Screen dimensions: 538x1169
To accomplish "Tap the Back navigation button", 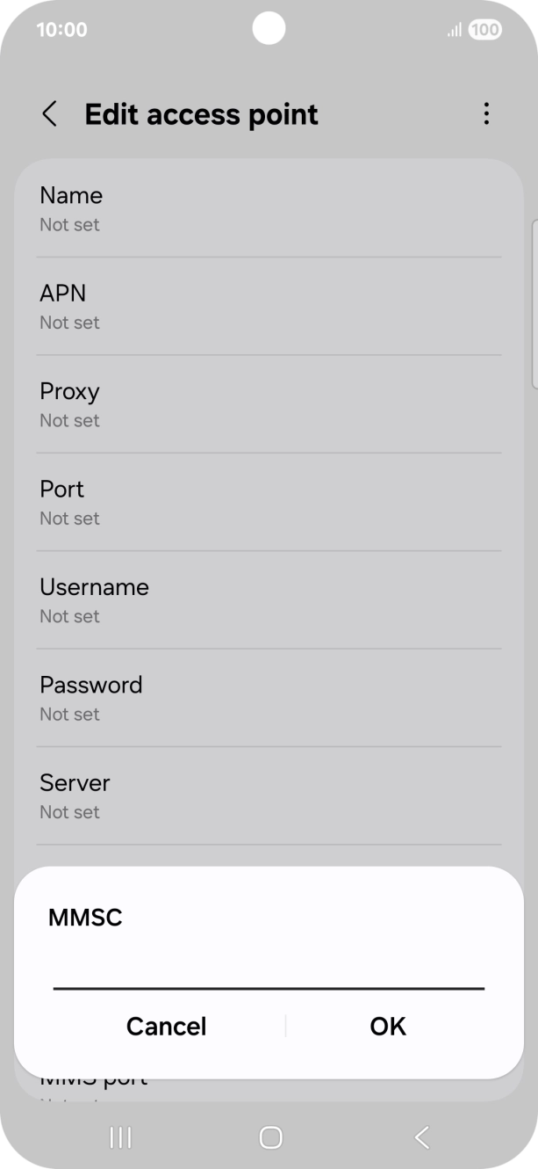I will pyautogui.click(x=420, y=1137).
